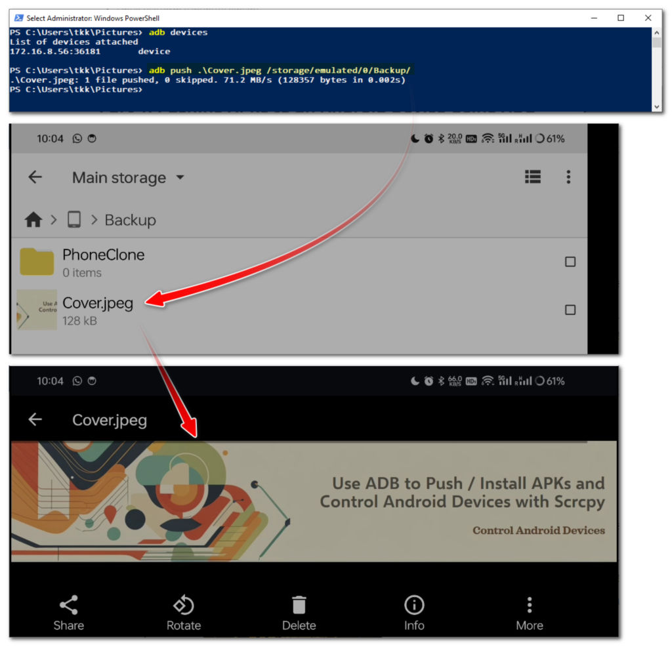This screenshot has height=647, width=672.
Task: Open the Cover.jpeg thumbnail in file list
Action: 37,310
